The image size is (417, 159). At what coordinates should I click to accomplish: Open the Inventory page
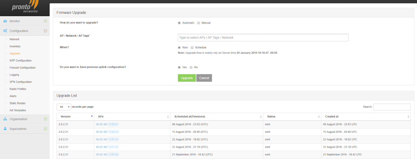coord(15,46)
